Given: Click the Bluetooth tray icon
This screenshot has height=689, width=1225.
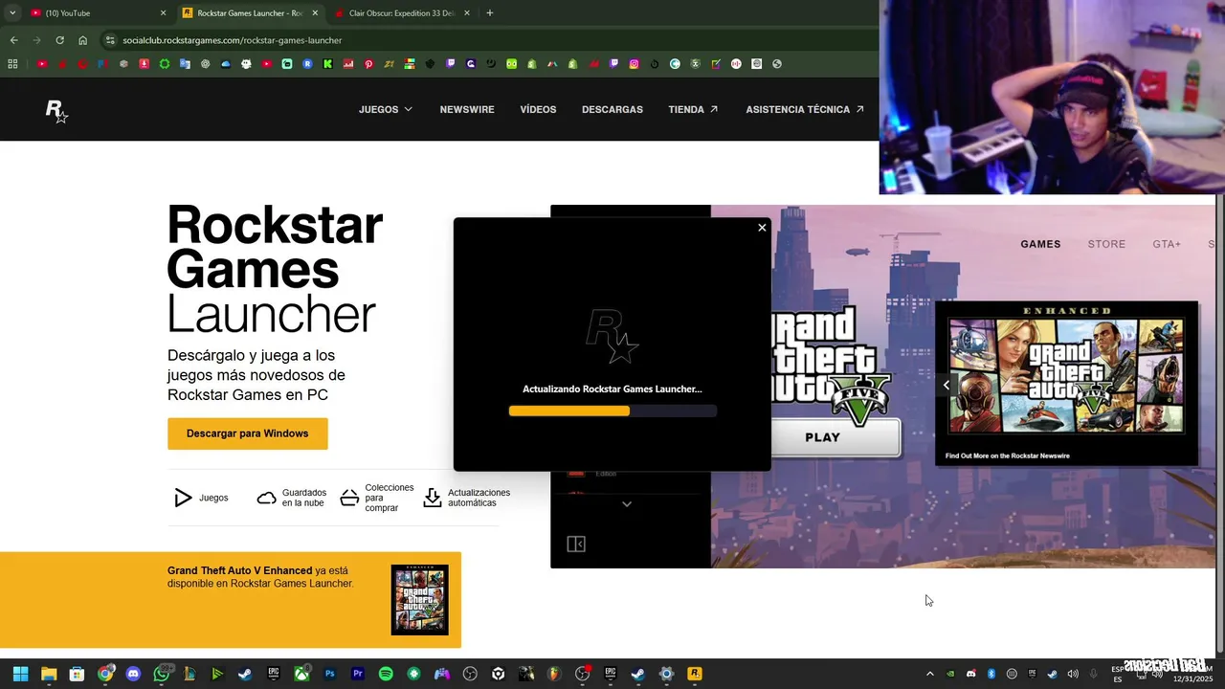Looking at the screenshot, I should coord(991,674).
